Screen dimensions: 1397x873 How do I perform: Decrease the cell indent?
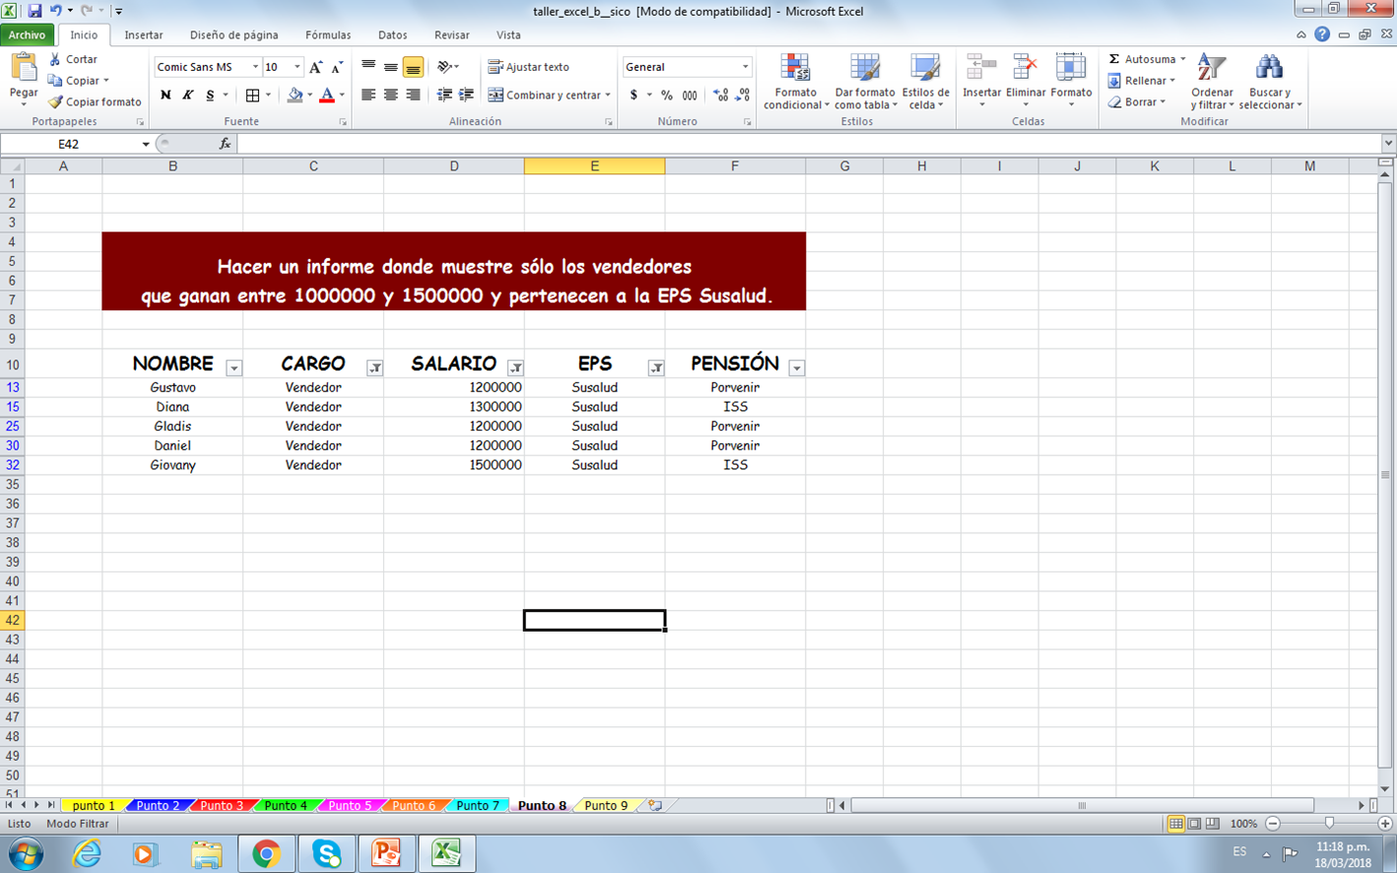point(444,95)
